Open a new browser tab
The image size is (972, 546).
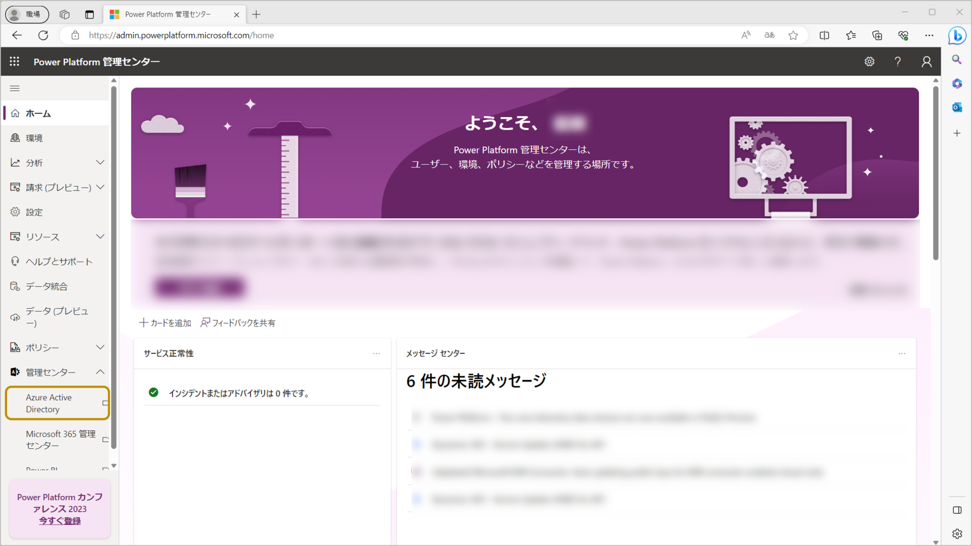256,14
